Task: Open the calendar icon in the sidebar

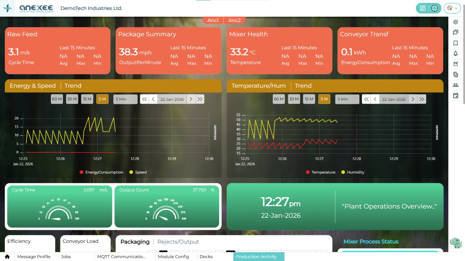Action: (456, 95)
